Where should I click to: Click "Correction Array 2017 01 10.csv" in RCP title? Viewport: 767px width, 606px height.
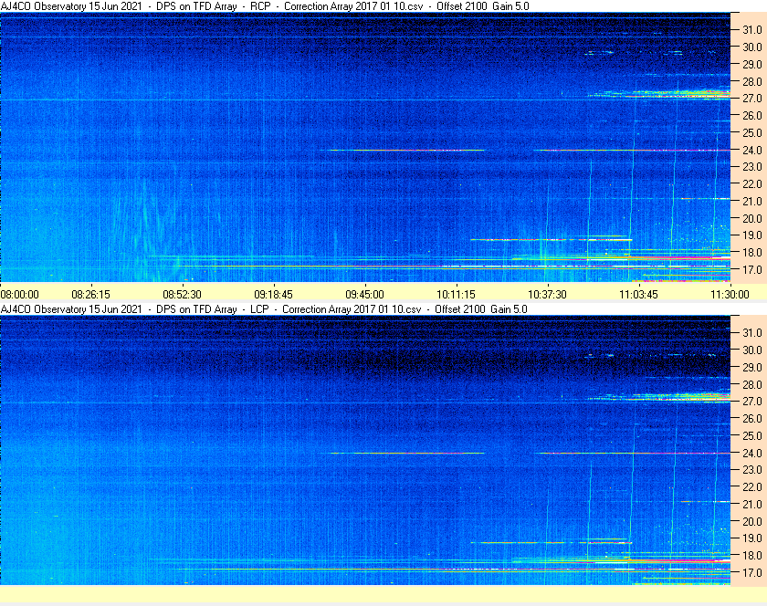tap(353, 6)
